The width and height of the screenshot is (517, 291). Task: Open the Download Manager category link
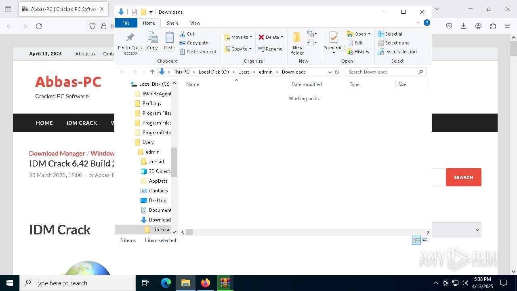(57, 153)
